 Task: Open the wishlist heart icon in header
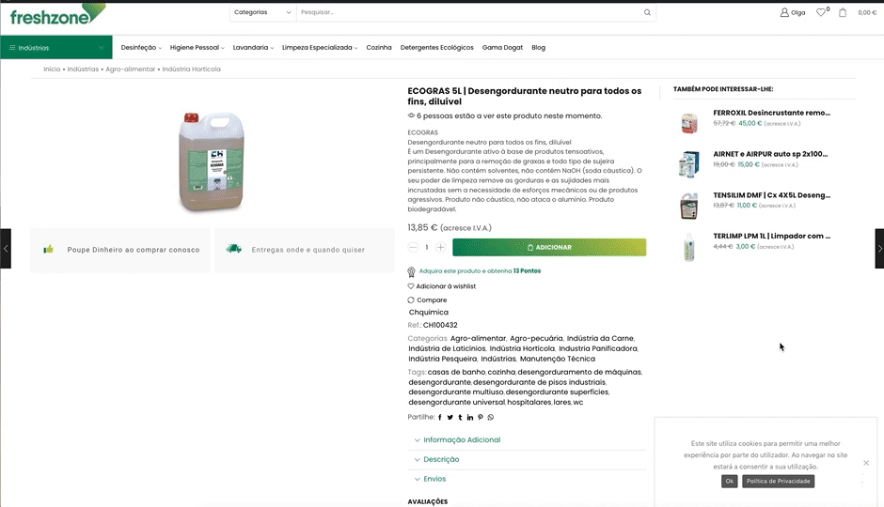(821, 12)
